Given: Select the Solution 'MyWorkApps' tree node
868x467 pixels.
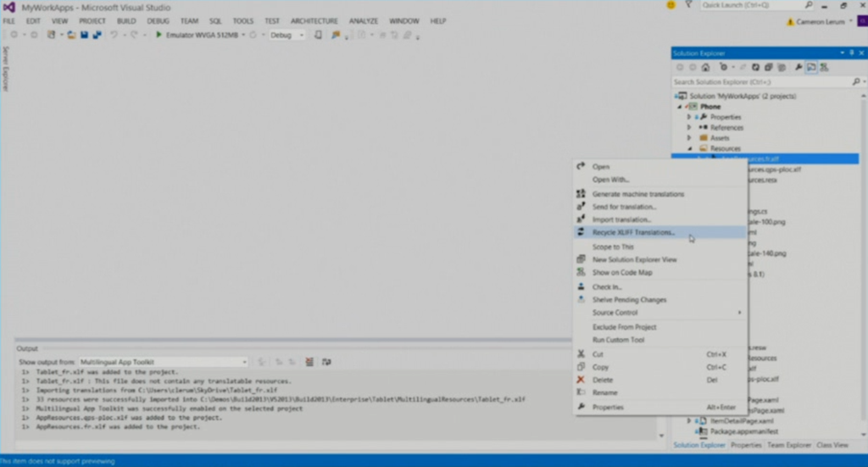Looking at the screenshot, I should (742, 97).
